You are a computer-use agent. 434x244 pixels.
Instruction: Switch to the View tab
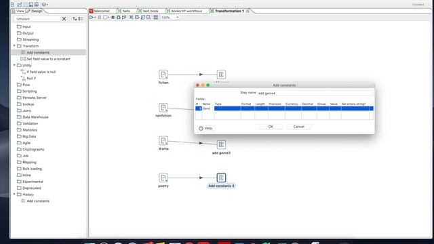coord(18,11)
